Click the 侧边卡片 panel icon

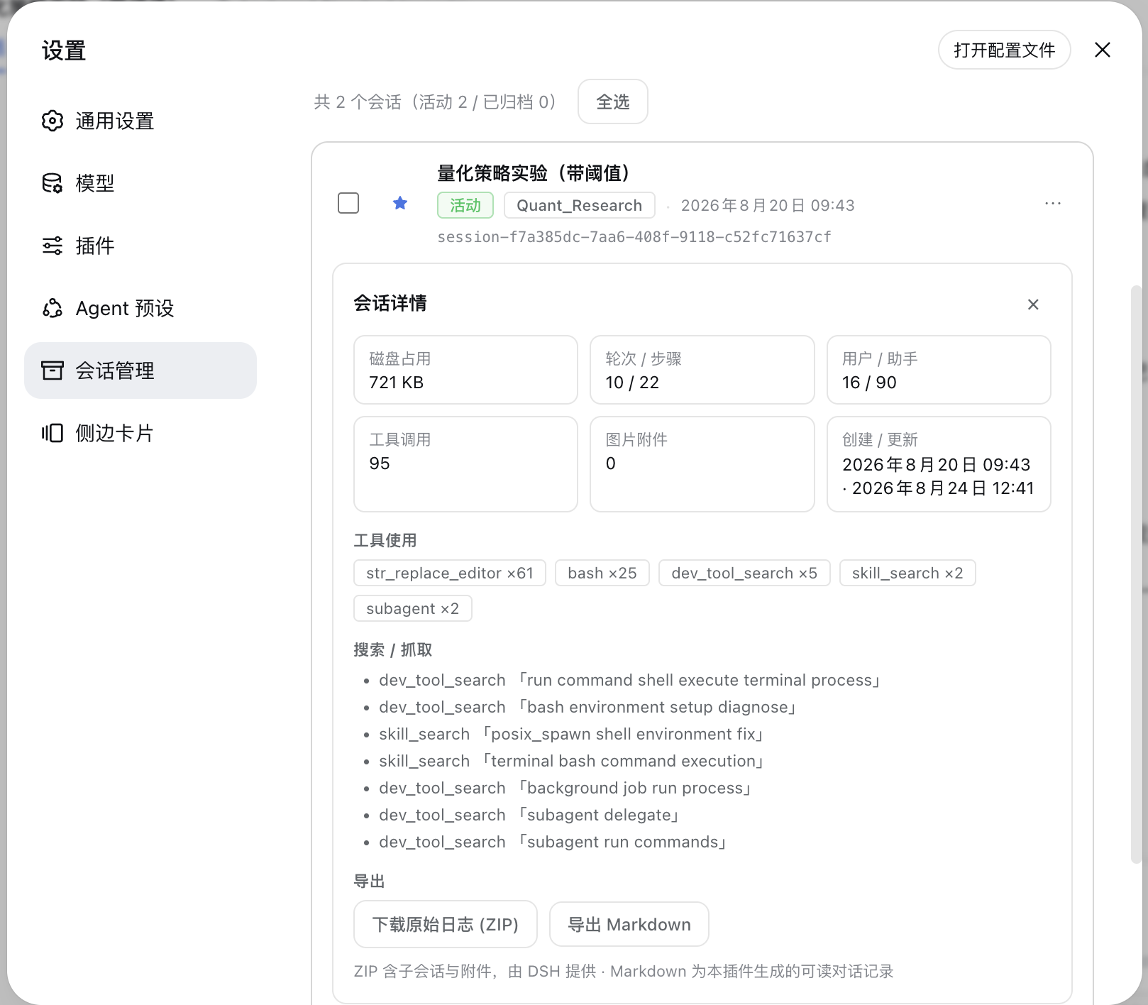click(52, 433)
